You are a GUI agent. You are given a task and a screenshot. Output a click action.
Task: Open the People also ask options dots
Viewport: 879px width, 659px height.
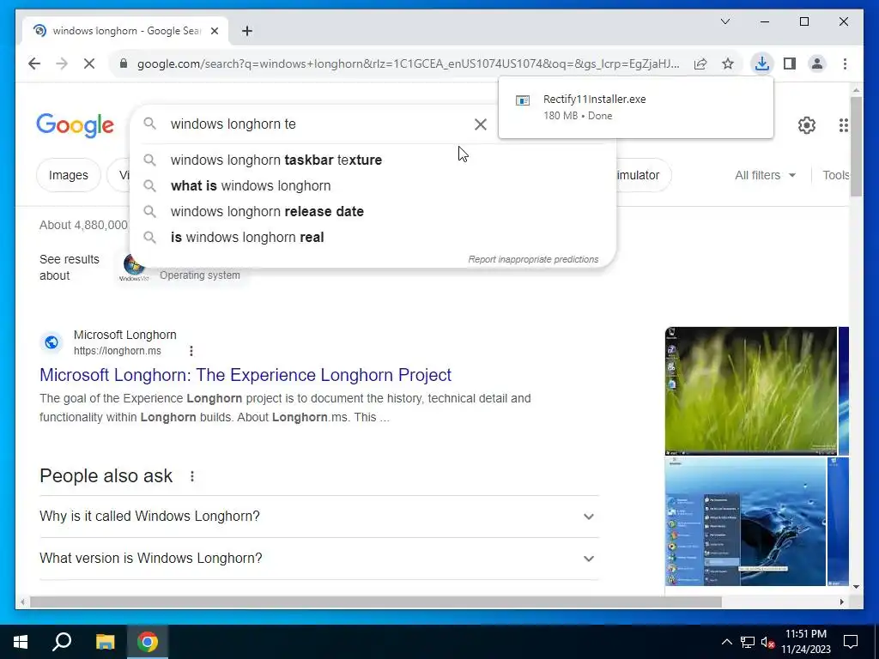[x=192, y=476]
